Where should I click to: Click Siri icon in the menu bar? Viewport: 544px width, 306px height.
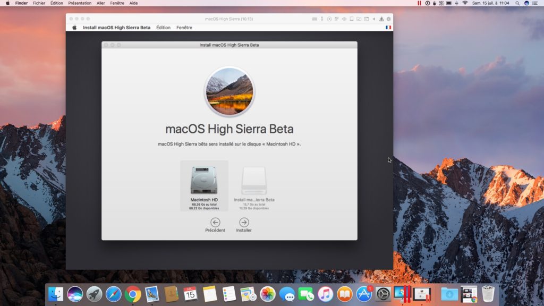coord(526,3)
